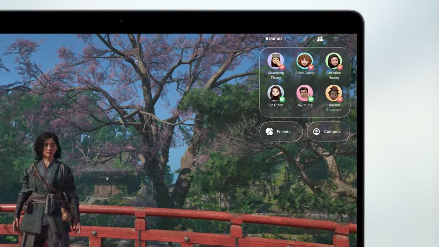Viewport: 439px width, 247px height.
Task: Click the name text "Herland Antezana"
Action: tap(334, 107)
